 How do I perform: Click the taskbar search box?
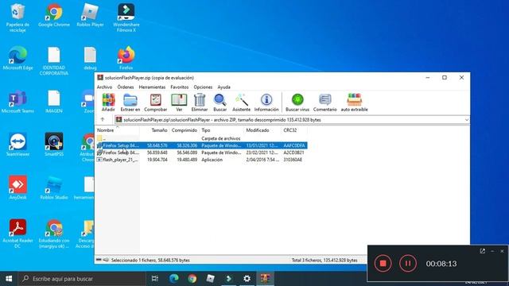click(x=82, y=279)
